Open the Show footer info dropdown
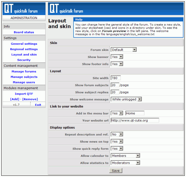This screenshot has height=177, width=186. pos(117,64)
